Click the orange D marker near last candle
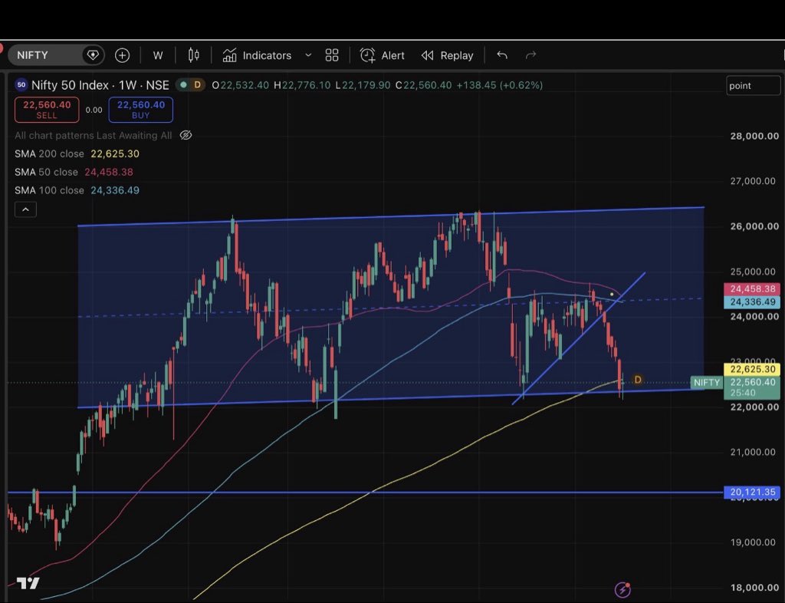Viewport: 785px width, 603px height. point(637,380)
